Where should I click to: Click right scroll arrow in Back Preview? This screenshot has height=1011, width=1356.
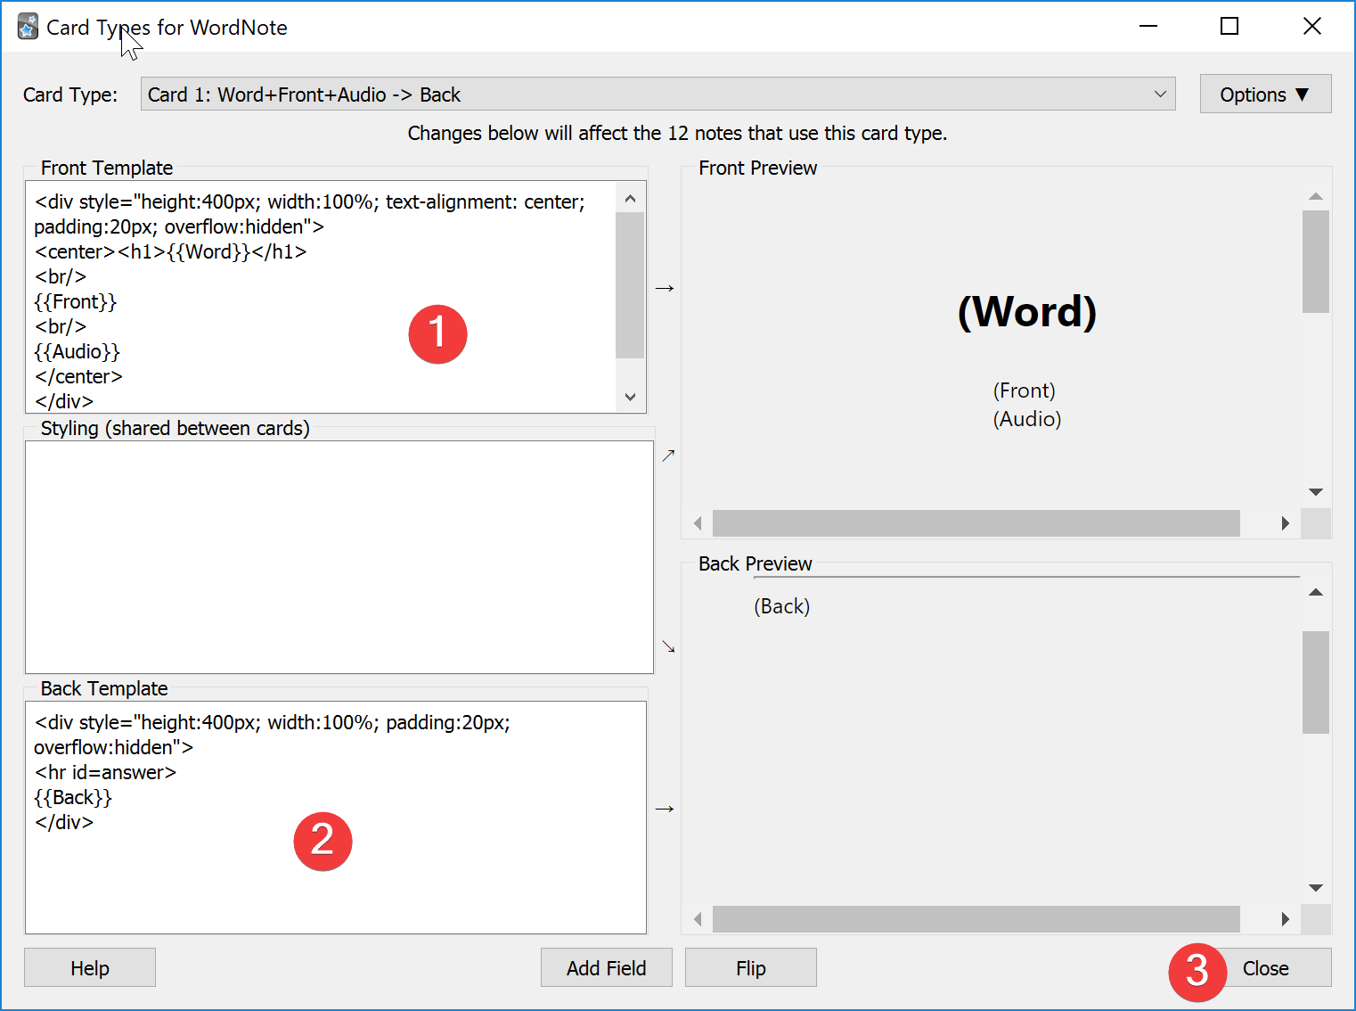[1285, 919]
